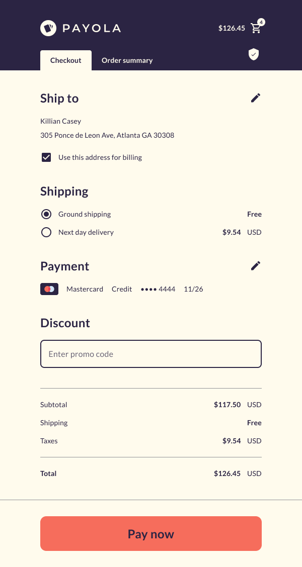Click the cart item count badge
Screen dimensions: 302x567
tap(261, 22)
